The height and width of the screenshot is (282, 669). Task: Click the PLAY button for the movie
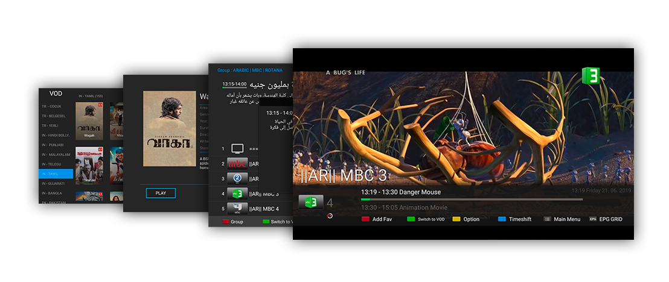point(161,193)
